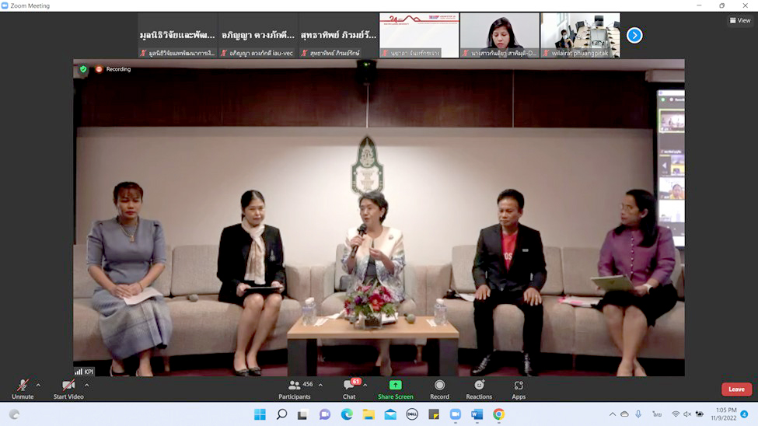Unmute the microphone in Zoom
Viewport: 758px width, 426px height.
[23, 389]
